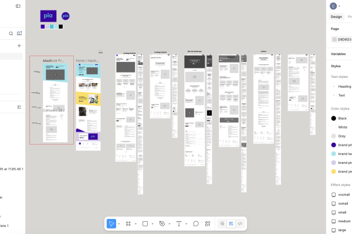The width and height of the screenshot is (352, 234).
Task: Edit the D8D6D3 page color hex field
Action: click(344, 39)
